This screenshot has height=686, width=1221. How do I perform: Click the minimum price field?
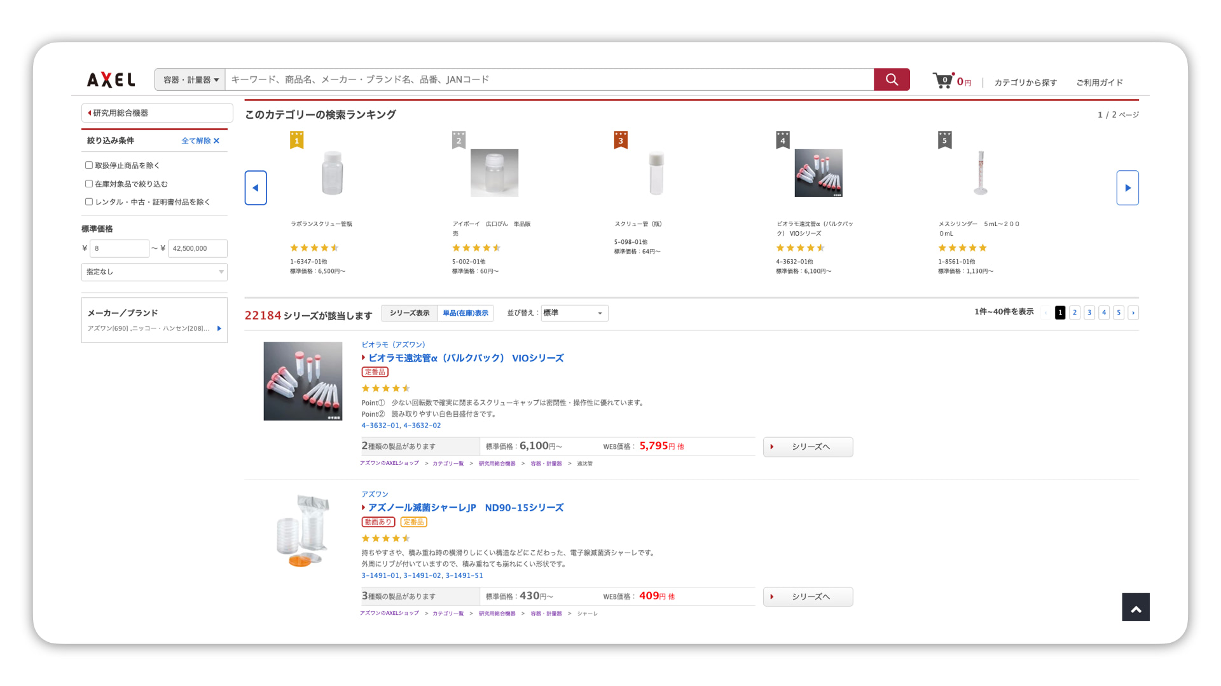click(x=120, y=248)
